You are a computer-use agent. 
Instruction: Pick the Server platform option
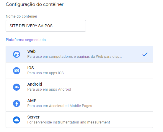(79, 120)
